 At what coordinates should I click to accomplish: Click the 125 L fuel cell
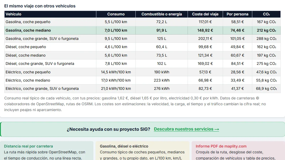coord(162,39)
